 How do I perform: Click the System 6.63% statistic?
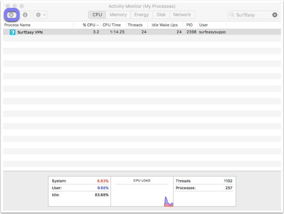tap(80, 181)
